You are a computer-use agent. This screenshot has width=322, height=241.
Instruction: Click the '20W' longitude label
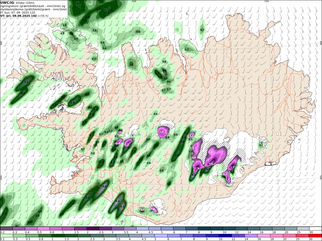tap(134, 1)
